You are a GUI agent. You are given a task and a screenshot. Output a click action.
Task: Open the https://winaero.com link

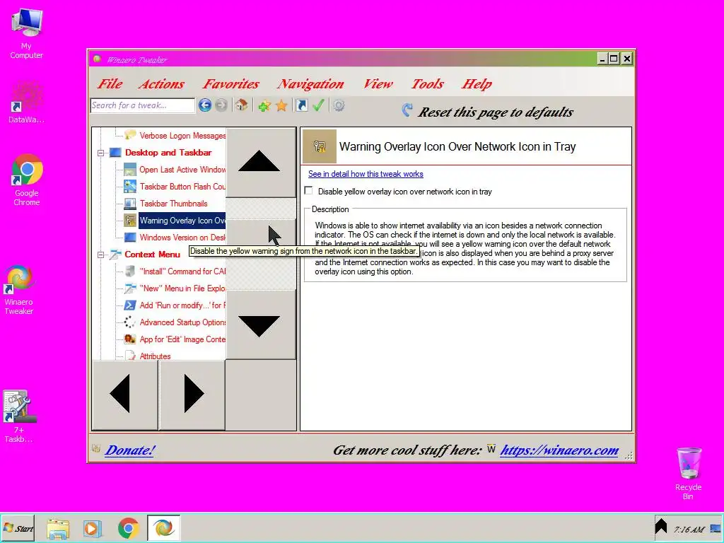point(560,450)
